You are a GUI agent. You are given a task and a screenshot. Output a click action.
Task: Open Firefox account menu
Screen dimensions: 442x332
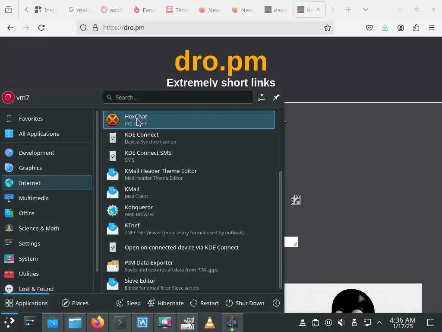pyautogui.click(x=401, y=28)
